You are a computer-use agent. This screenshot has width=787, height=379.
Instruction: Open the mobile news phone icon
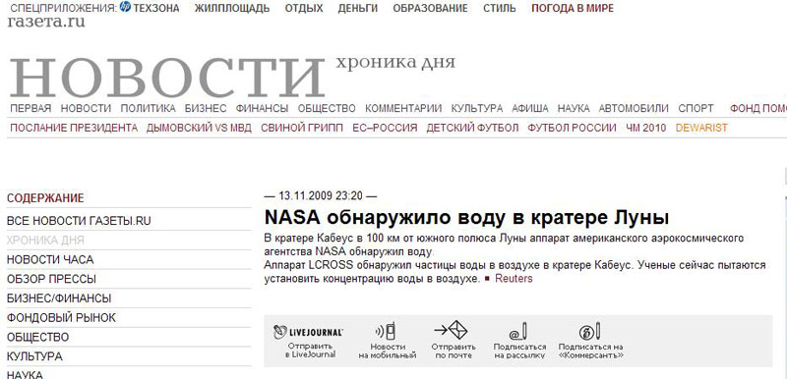[386, 332]
